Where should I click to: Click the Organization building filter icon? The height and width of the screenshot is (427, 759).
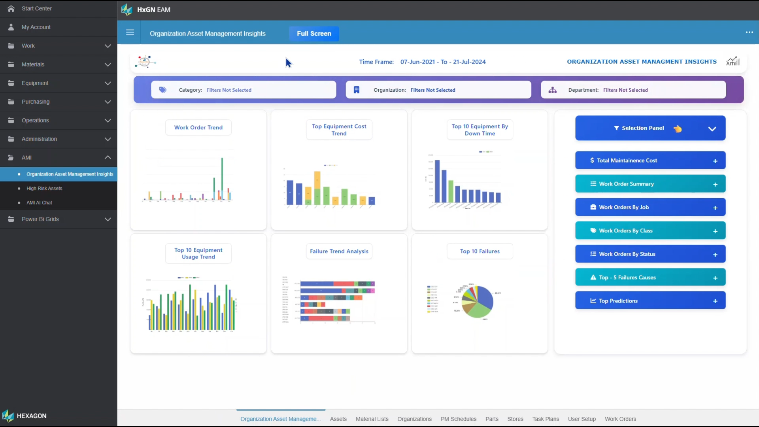click(357, 89)
